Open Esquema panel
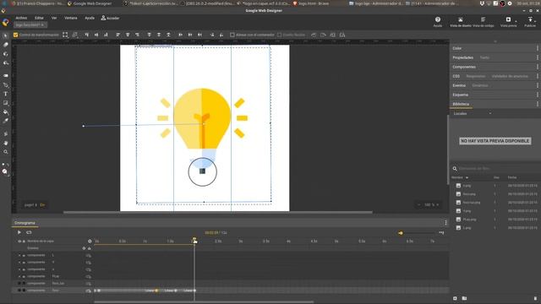The image size is (541, 304). [x=460, y=95]
